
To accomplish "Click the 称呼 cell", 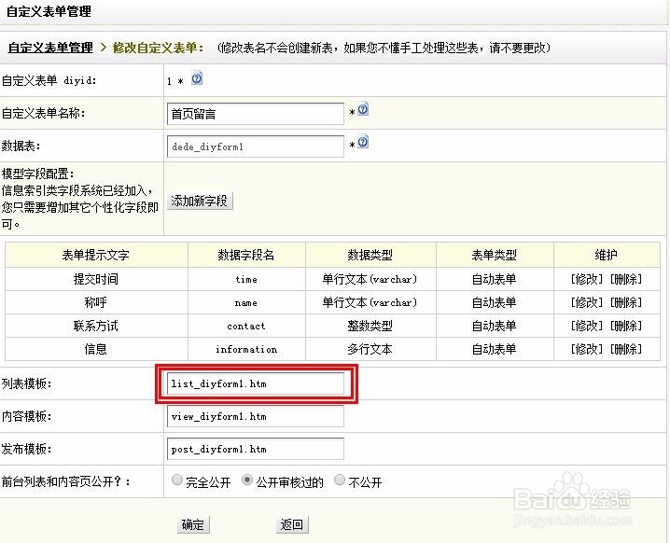I will point(96,303).
